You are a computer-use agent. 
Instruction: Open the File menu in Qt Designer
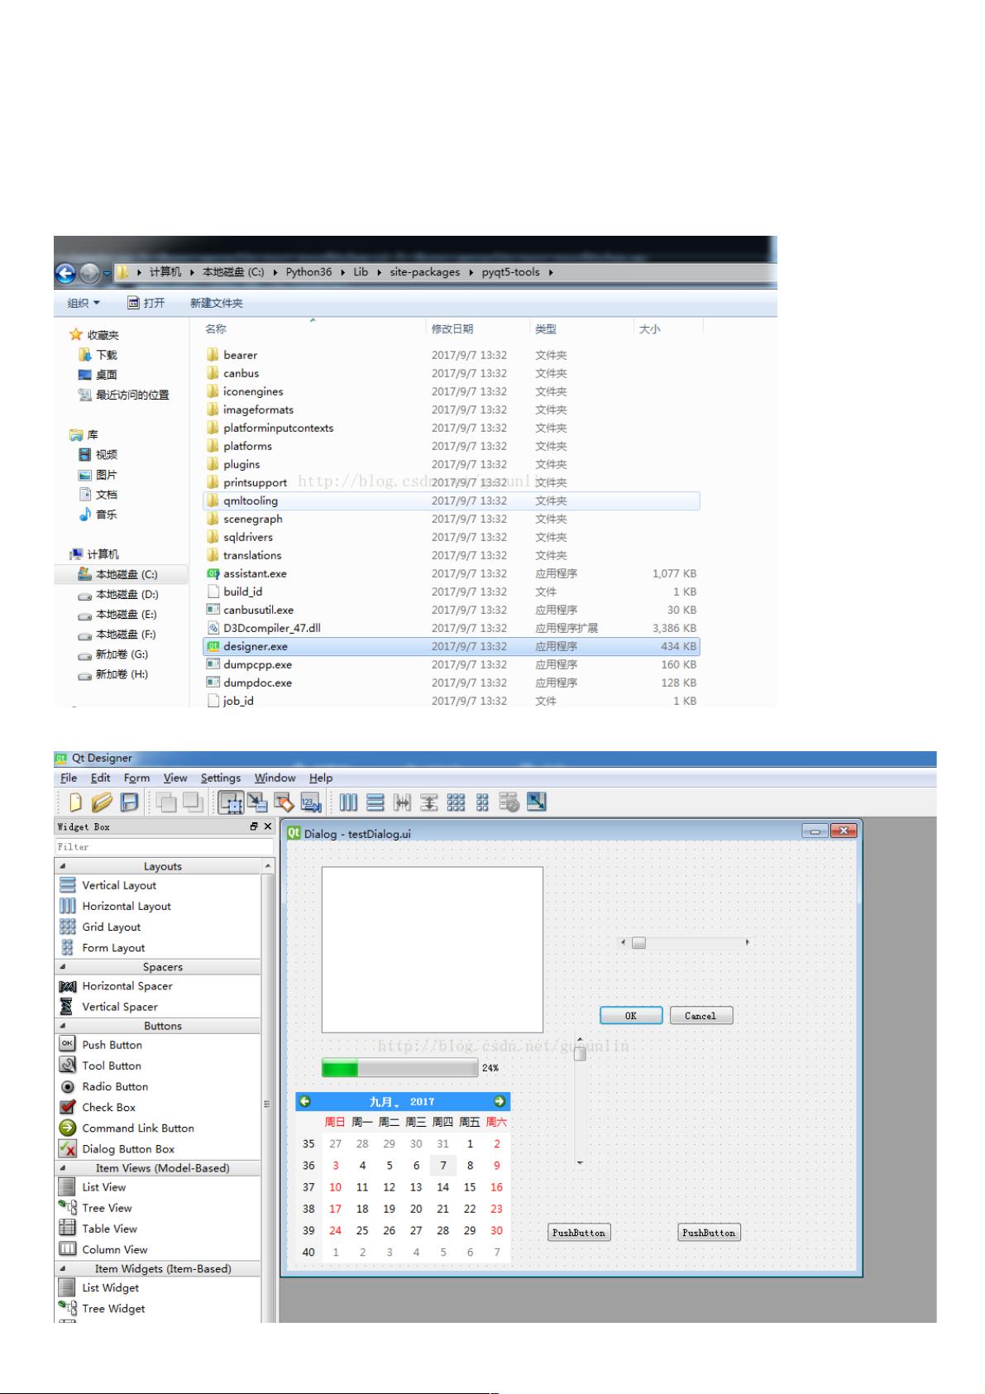(69, 778)
